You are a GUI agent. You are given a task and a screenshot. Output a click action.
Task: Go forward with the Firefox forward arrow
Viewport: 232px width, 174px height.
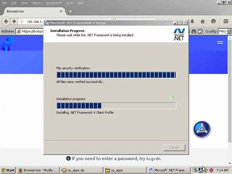pyautogui.click(x=14, y=21)
